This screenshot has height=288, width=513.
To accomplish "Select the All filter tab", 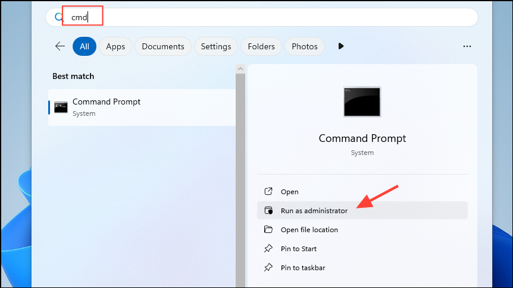I will (85, 46).
